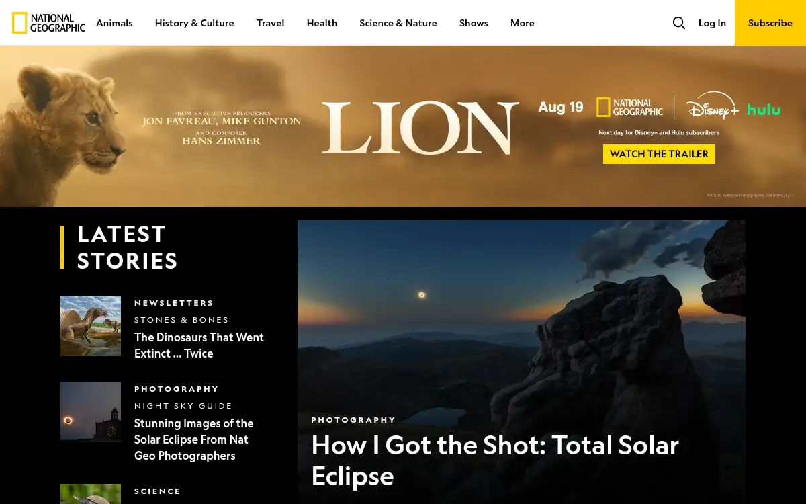Open the dinosaur story thumbnail
This screenshot has height=504, width=806.
(x=91, y=326)
